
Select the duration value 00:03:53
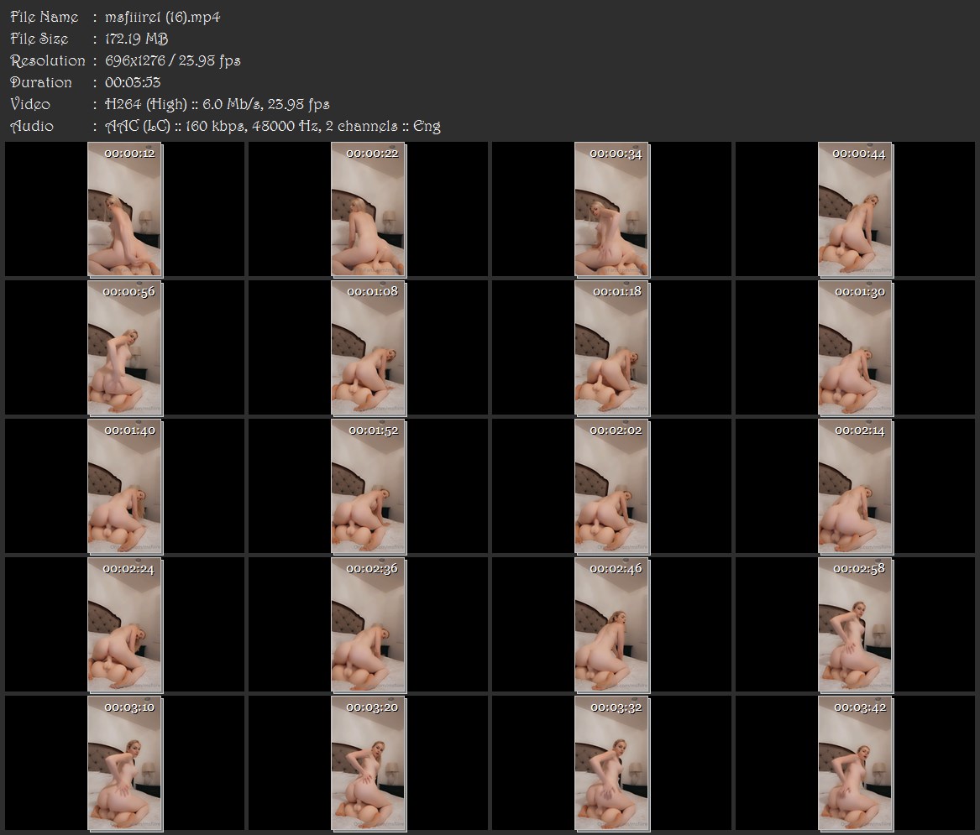[133, 82]
